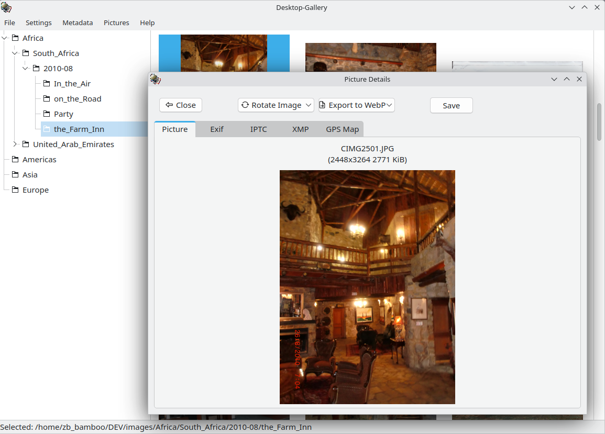Click the Picture Details dialog app icon

[155, 79]
